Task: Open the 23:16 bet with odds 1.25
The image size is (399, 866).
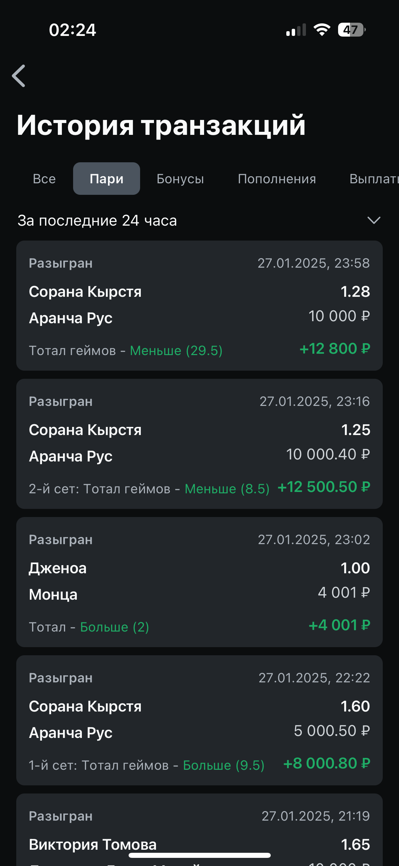Action: (199, 444)
